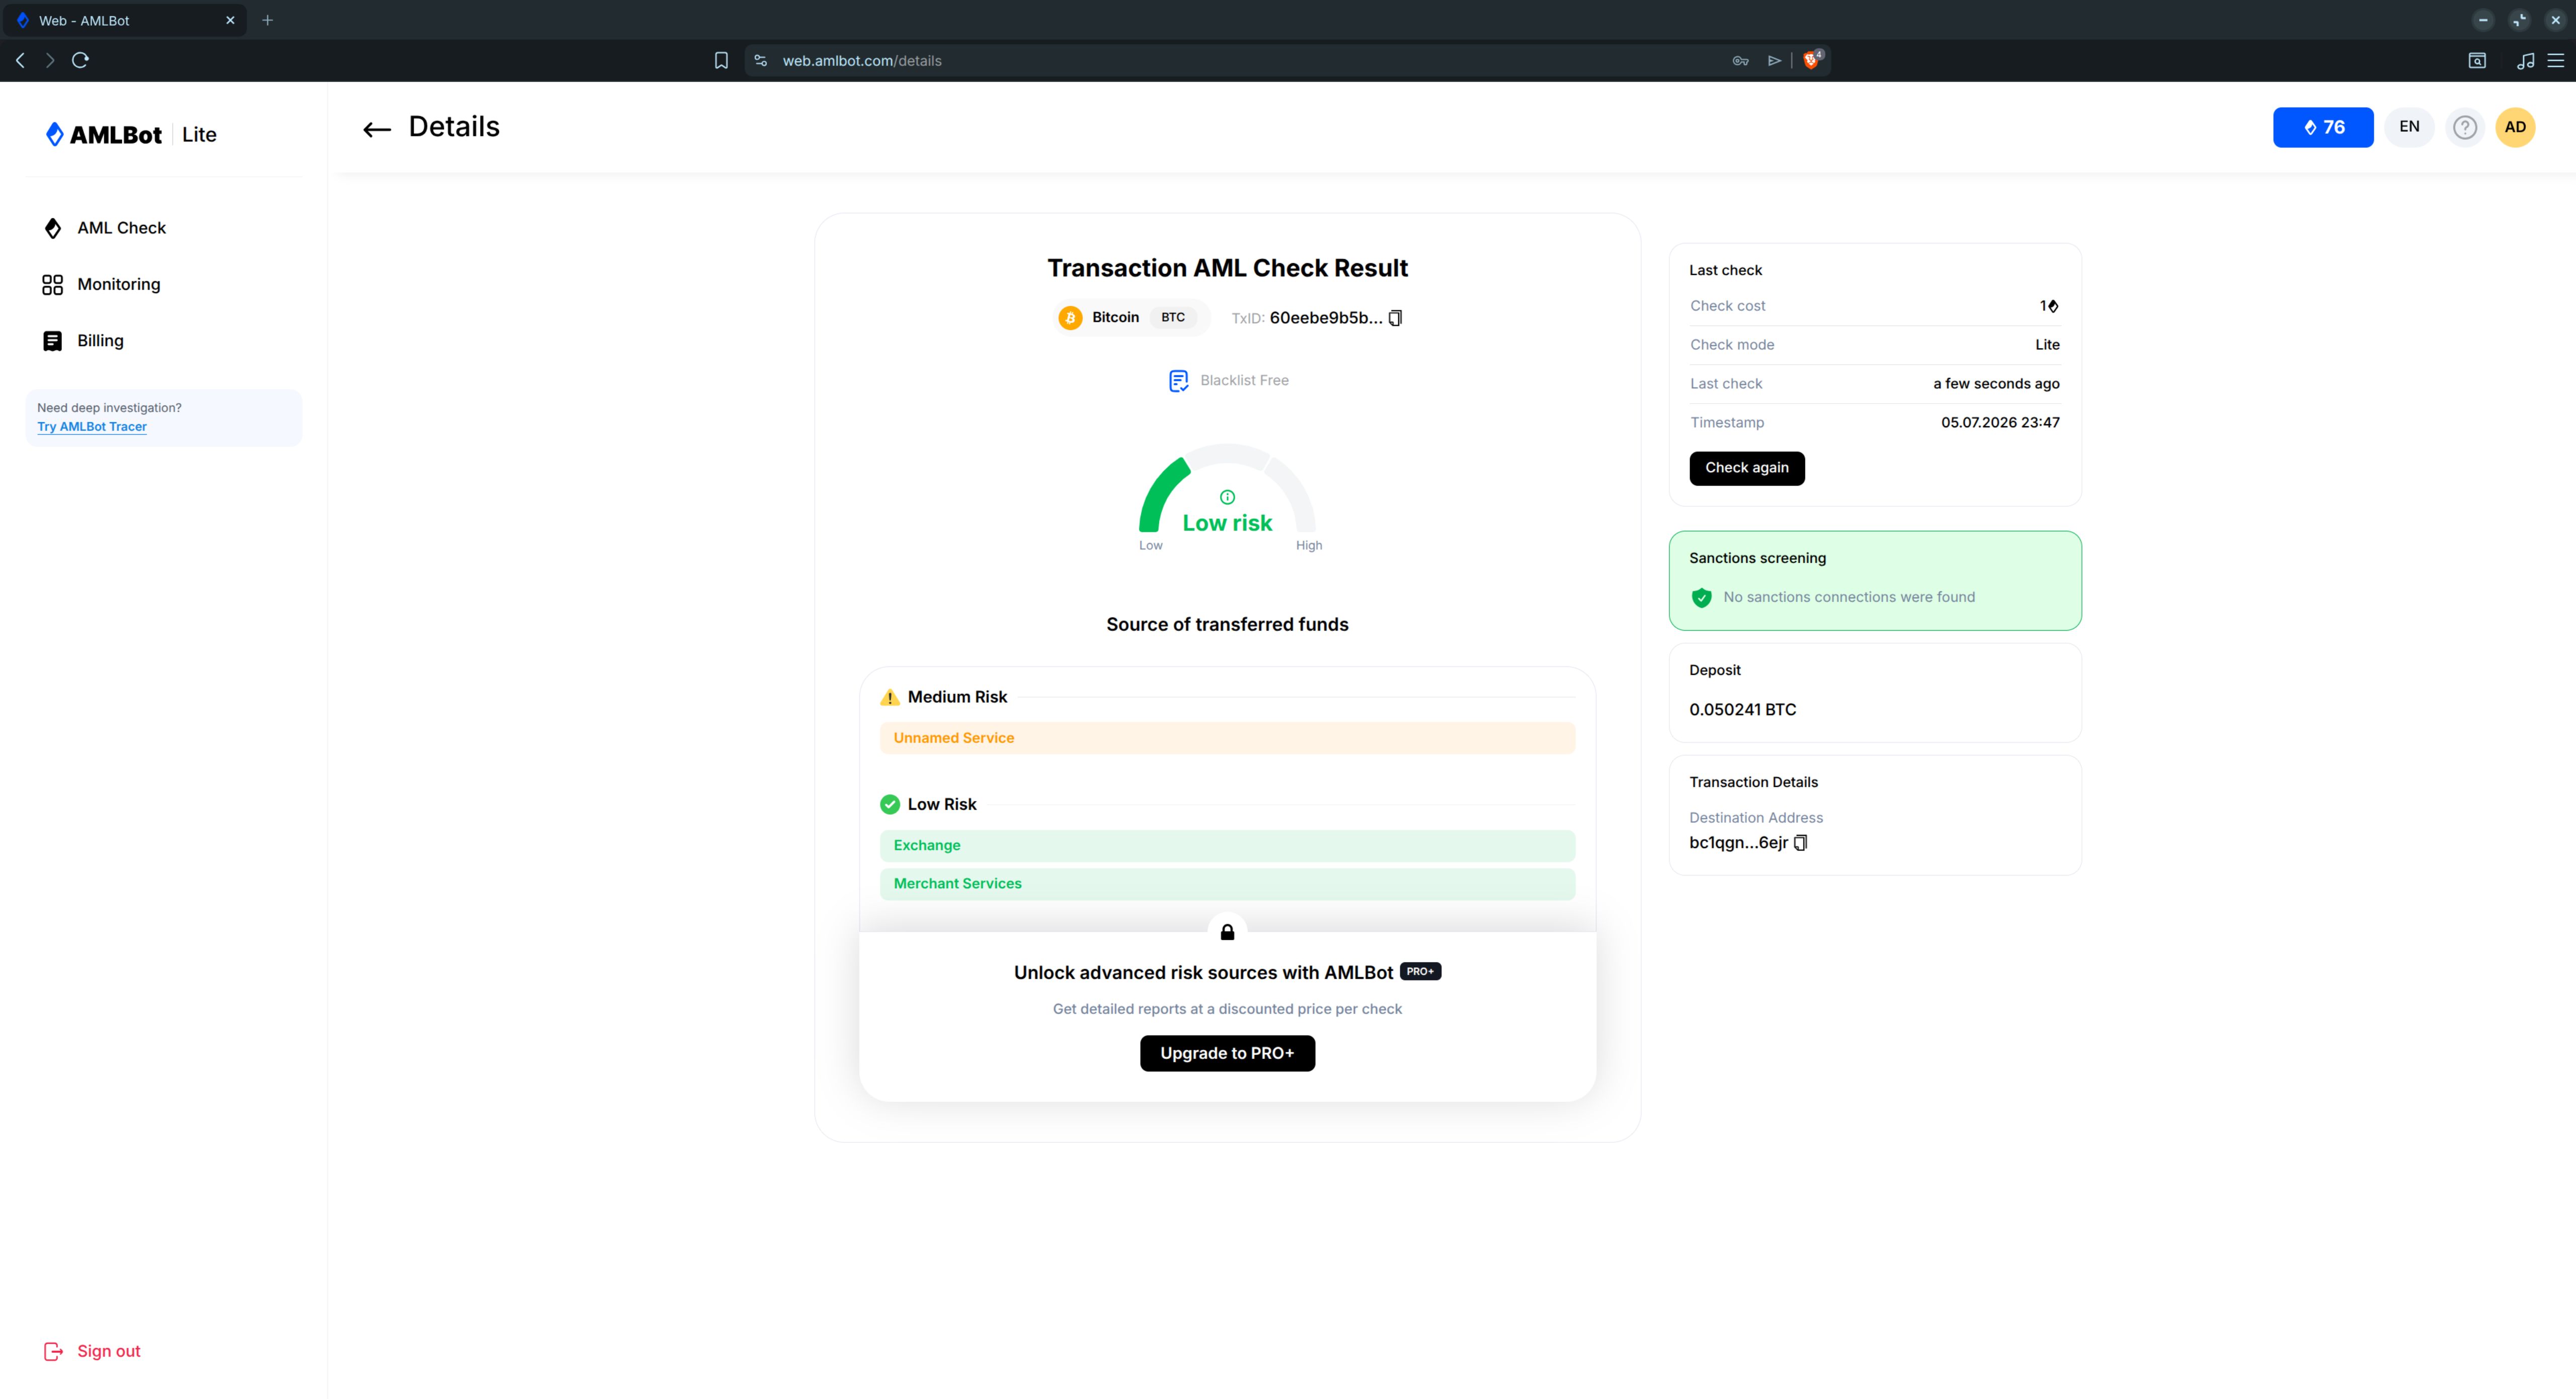Open the browser hamburger menu
The width and height of the screenshot is (2576, 1399).
pos(2555,61)
